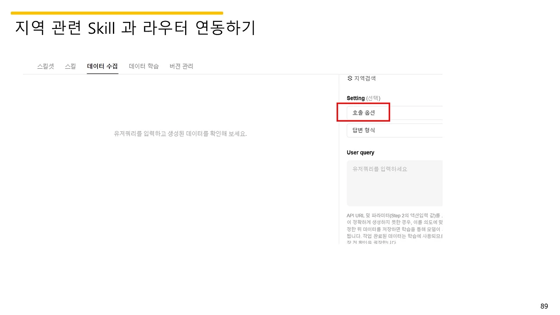The width and height of the screenshot is (560, 315).
Task: Click the empty data preview message area
Action: pos(180,133)
